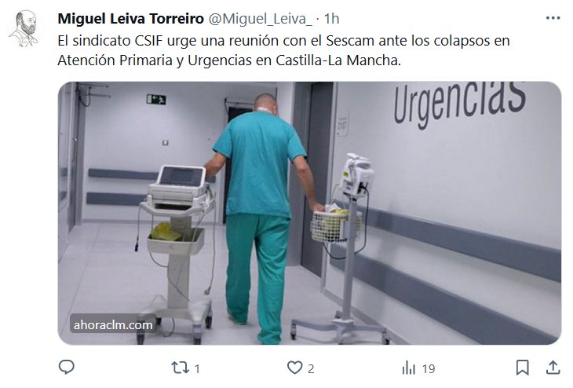The width and height of the screenshot is (573, 388).
Task: Click Miguel Leiva Torreiro's profile avatar
Action: coord(24,28)
